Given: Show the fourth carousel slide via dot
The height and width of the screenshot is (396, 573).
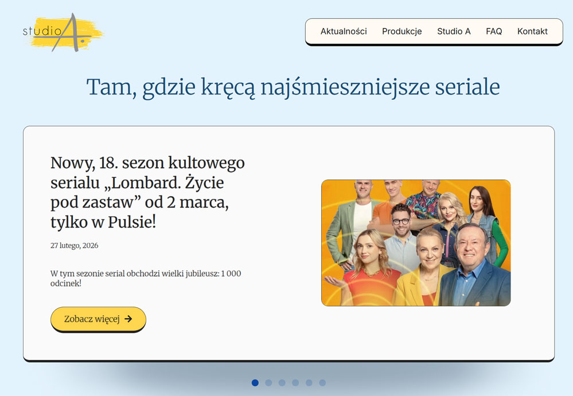Looking at the screenshot, I should (295, 383).
